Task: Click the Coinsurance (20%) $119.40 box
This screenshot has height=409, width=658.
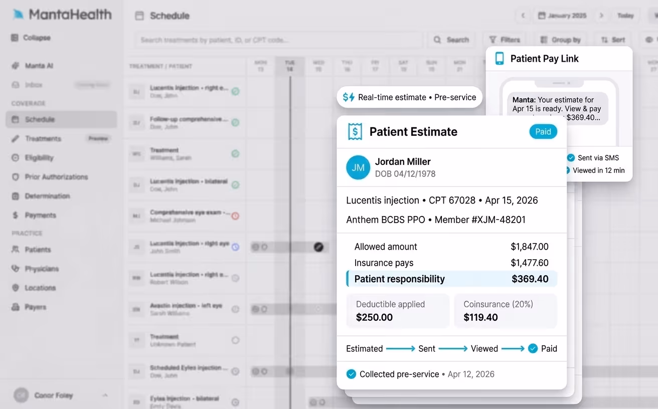Action: tap(506, 311)
